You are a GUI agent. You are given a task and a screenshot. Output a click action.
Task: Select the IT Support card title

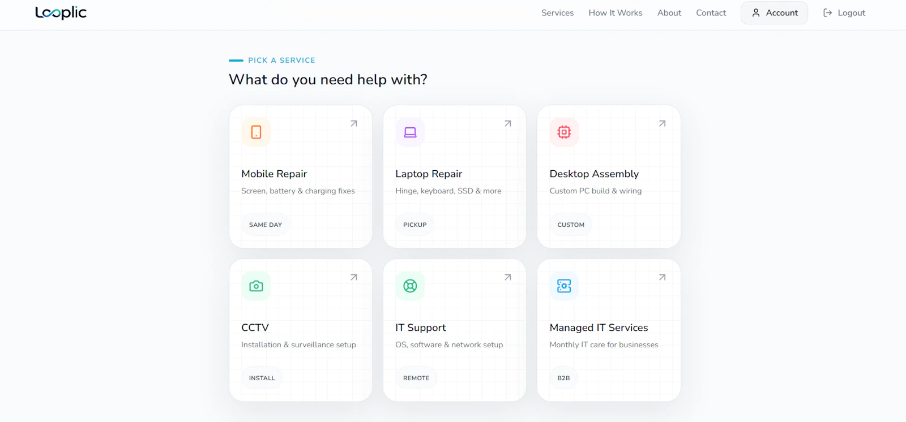[x=421, y=328]
